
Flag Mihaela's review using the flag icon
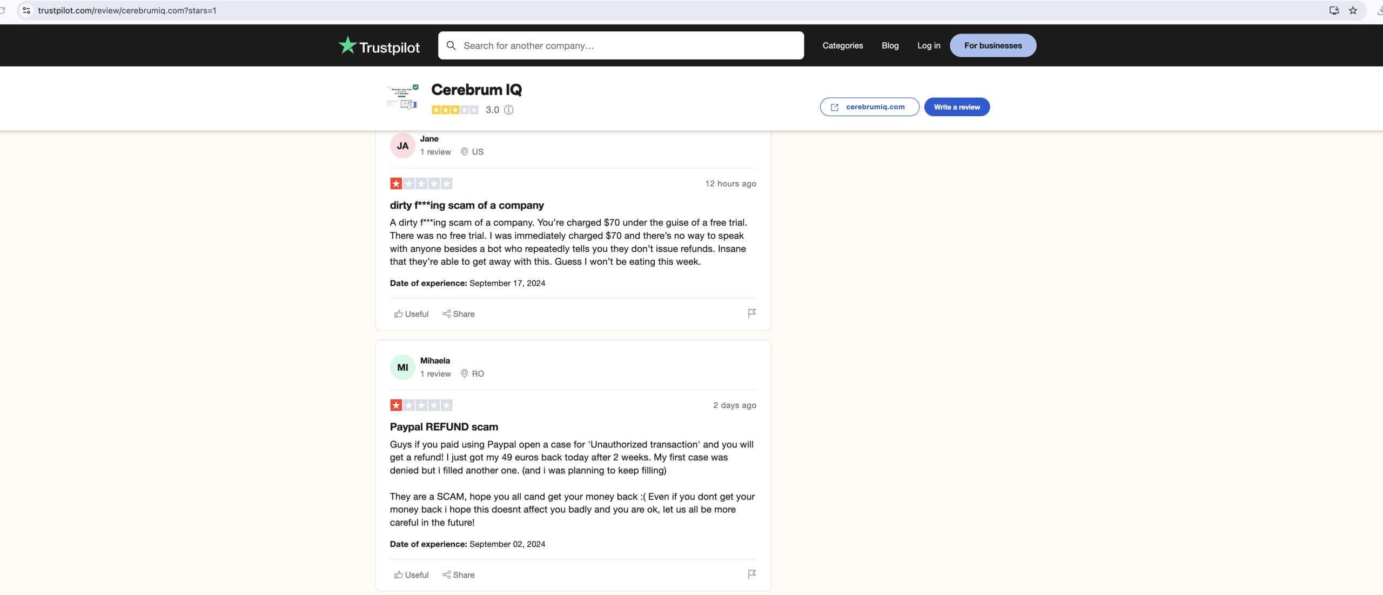[751, 574]
